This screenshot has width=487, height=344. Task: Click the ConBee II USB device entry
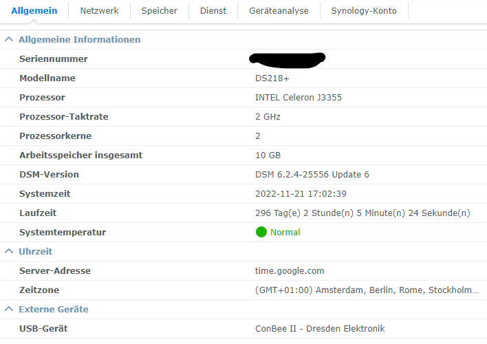[320, 328]
